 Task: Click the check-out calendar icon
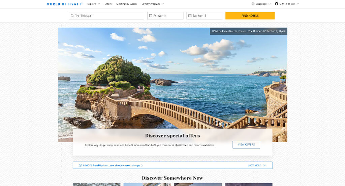[x=190, y=15]
